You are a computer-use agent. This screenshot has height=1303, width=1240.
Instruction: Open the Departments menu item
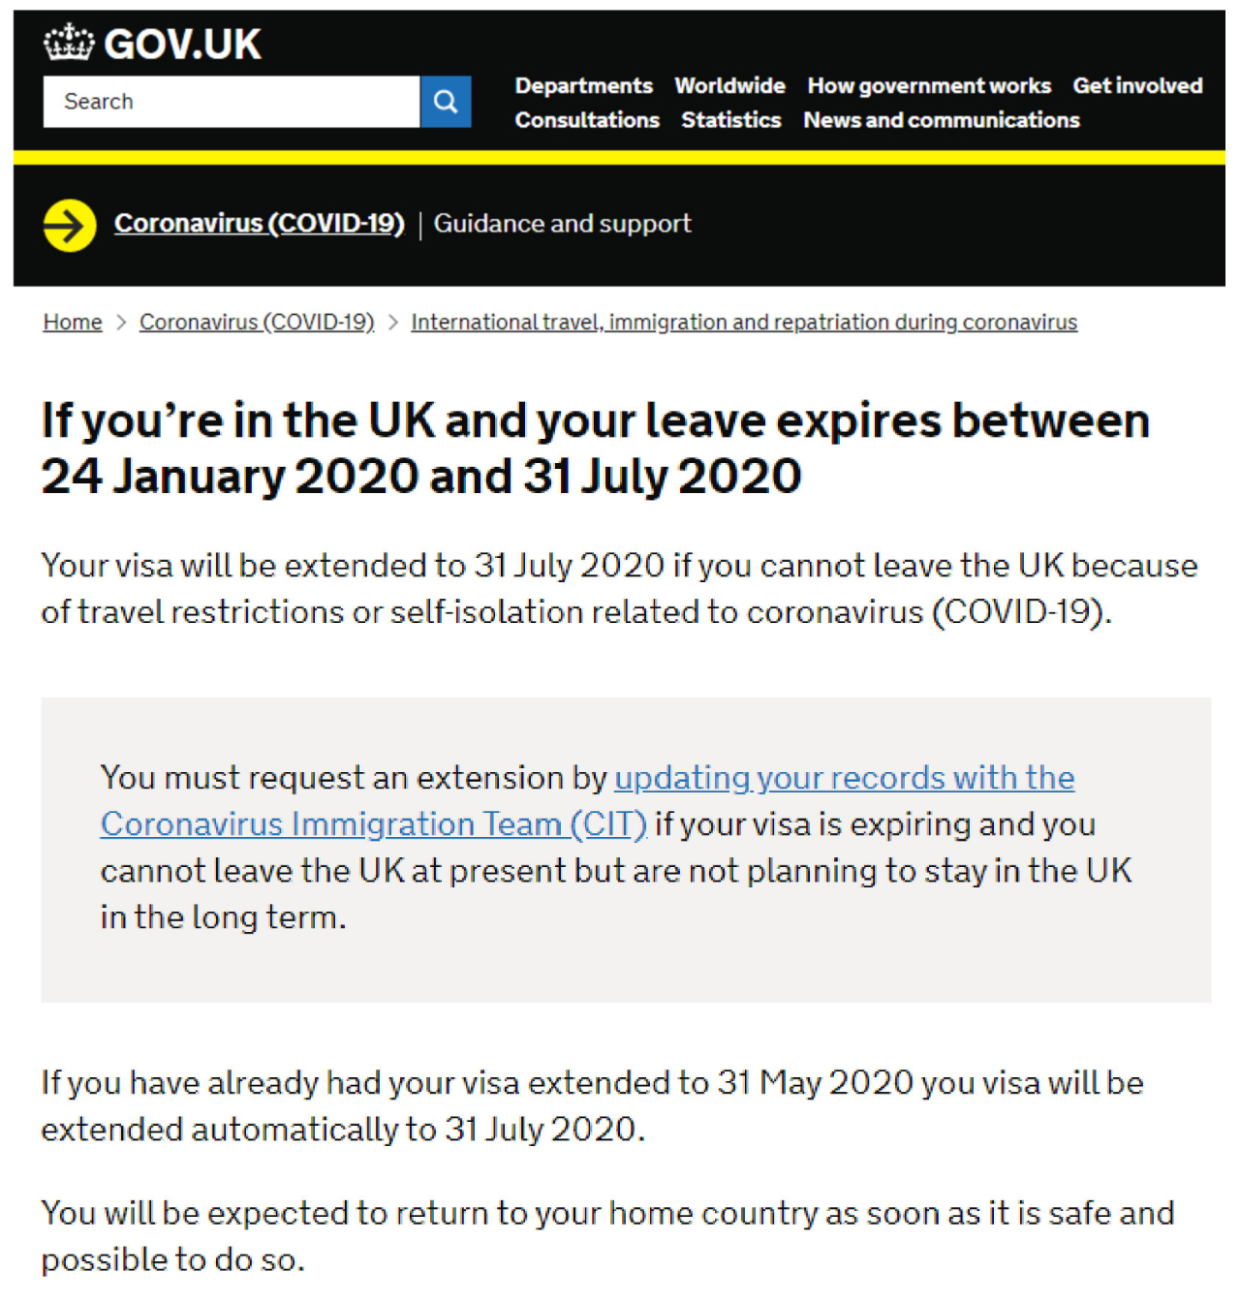pos(583,86)
